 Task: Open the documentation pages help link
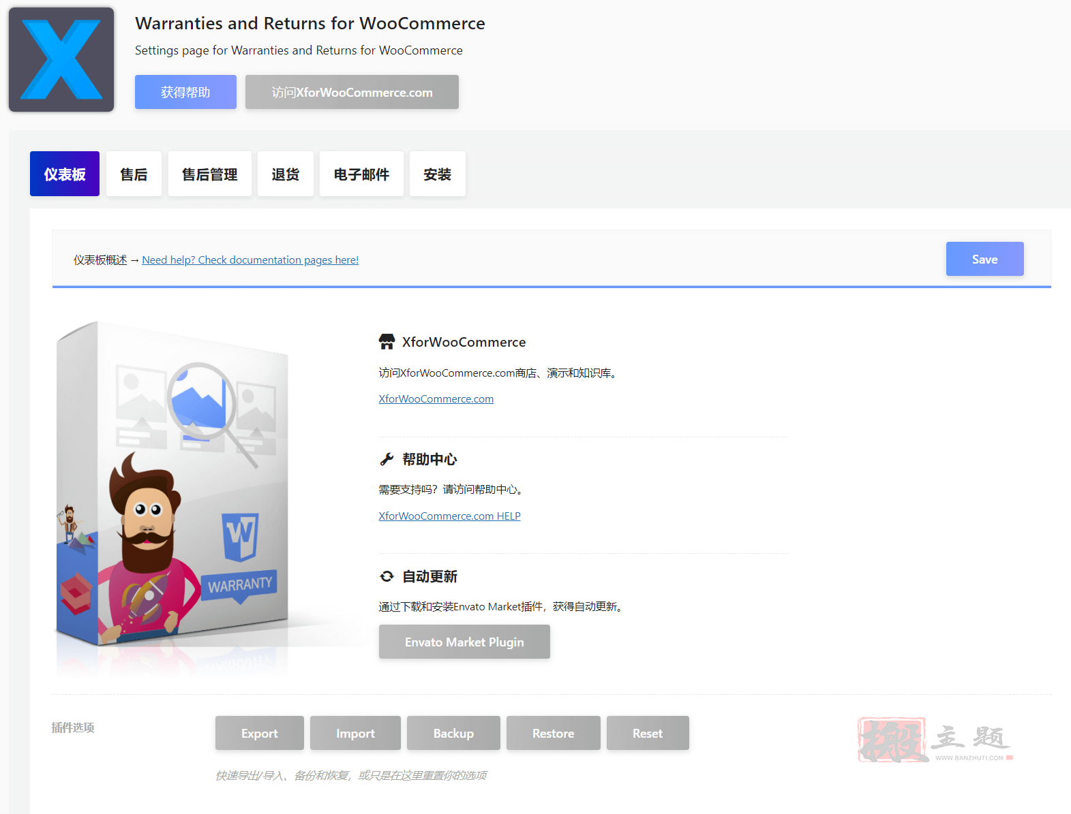pos(250,260)
